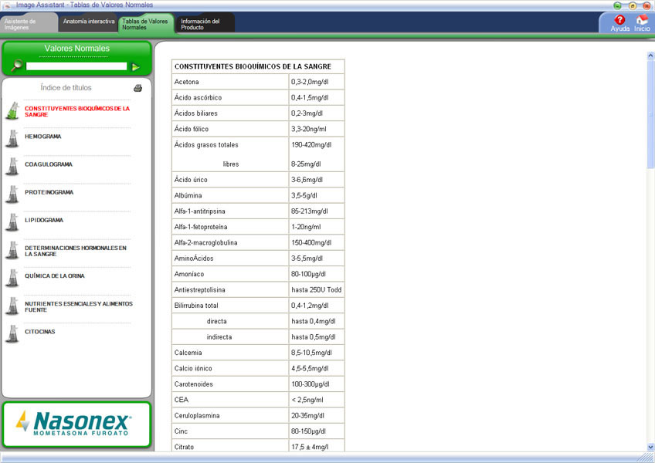Click the Antiestreptolisina value hasta 250U Todd
Screen dimensions: 655x463
coord(316,289)
